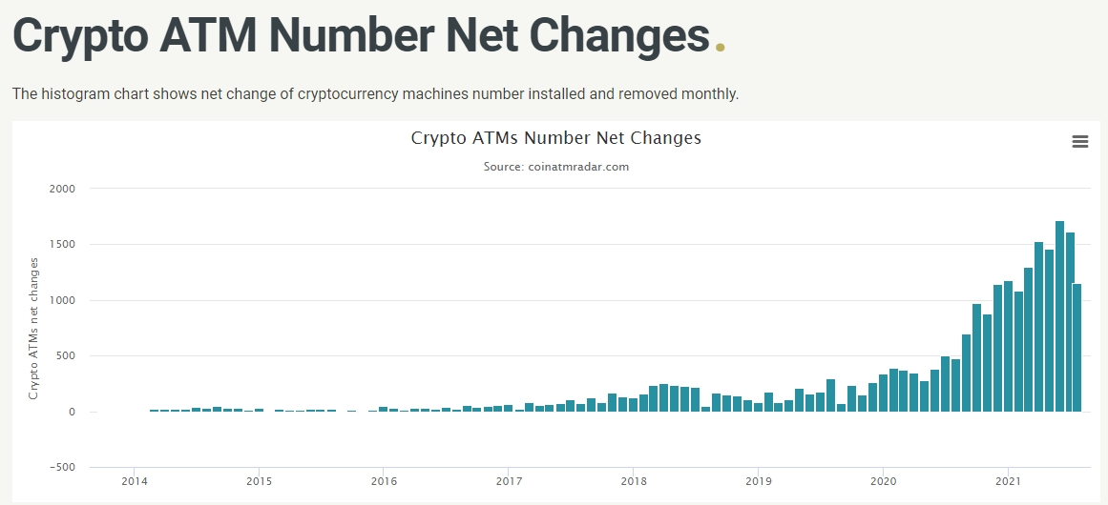This screenshot has height=505, width=1108.
Task: Select the 2020 label on x-axis
Action: pos(883,482)
